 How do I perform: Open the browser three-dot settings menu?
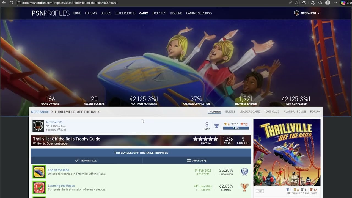pos(335,3)
